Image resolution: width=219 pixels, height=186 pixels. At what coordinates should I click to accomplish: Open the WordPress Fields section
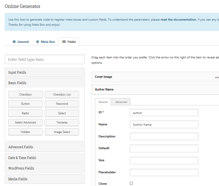[45, 168]
